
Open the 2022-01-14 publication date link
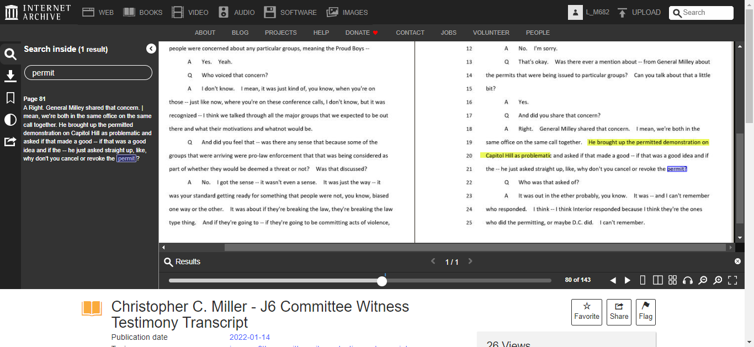[250, 337]
